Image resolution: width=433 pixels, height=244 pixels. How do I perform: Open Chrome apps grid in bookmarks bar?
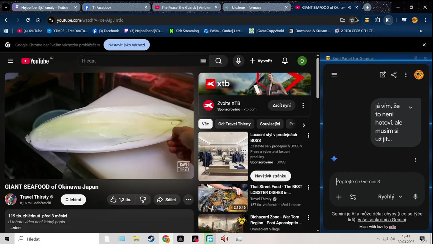point(6,31)
